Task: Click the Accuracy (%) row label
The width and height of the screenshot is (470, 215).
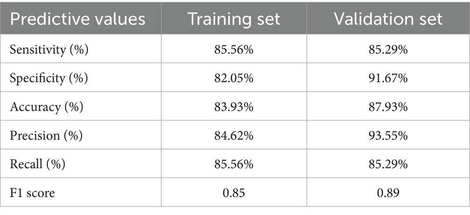Action: click(x=46, y=107)
